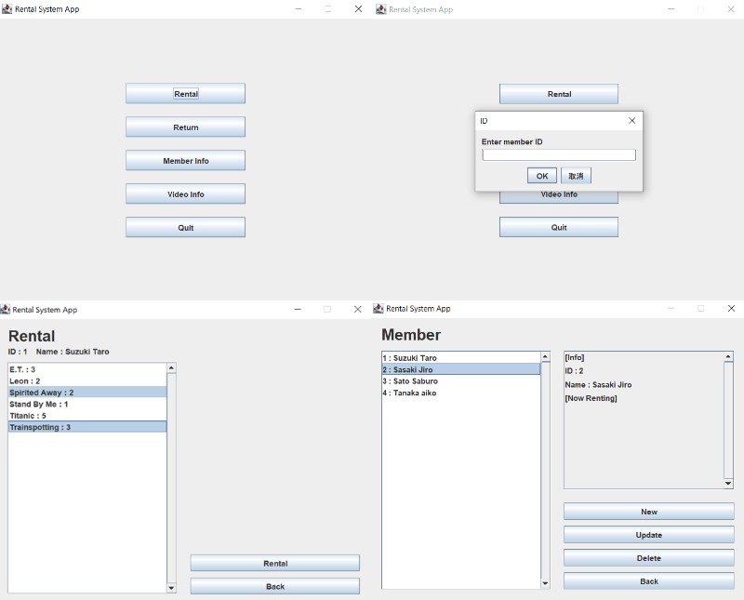Click scroll-up arrow of the video list

point(171,368)
